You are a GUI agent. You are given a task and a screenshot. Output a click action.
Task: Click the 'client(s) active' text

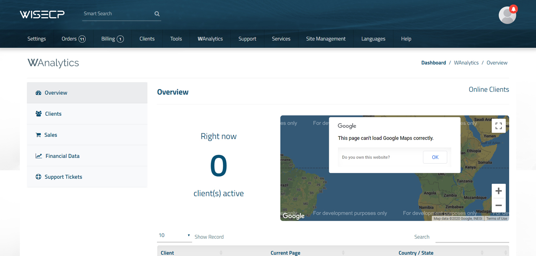click(x=219, y=194)
